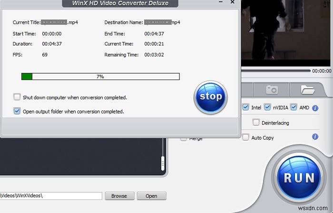The height and width of the screenshot is (213, 333).
Task: Click the Merge checkbox
Action: click(183, 139)
